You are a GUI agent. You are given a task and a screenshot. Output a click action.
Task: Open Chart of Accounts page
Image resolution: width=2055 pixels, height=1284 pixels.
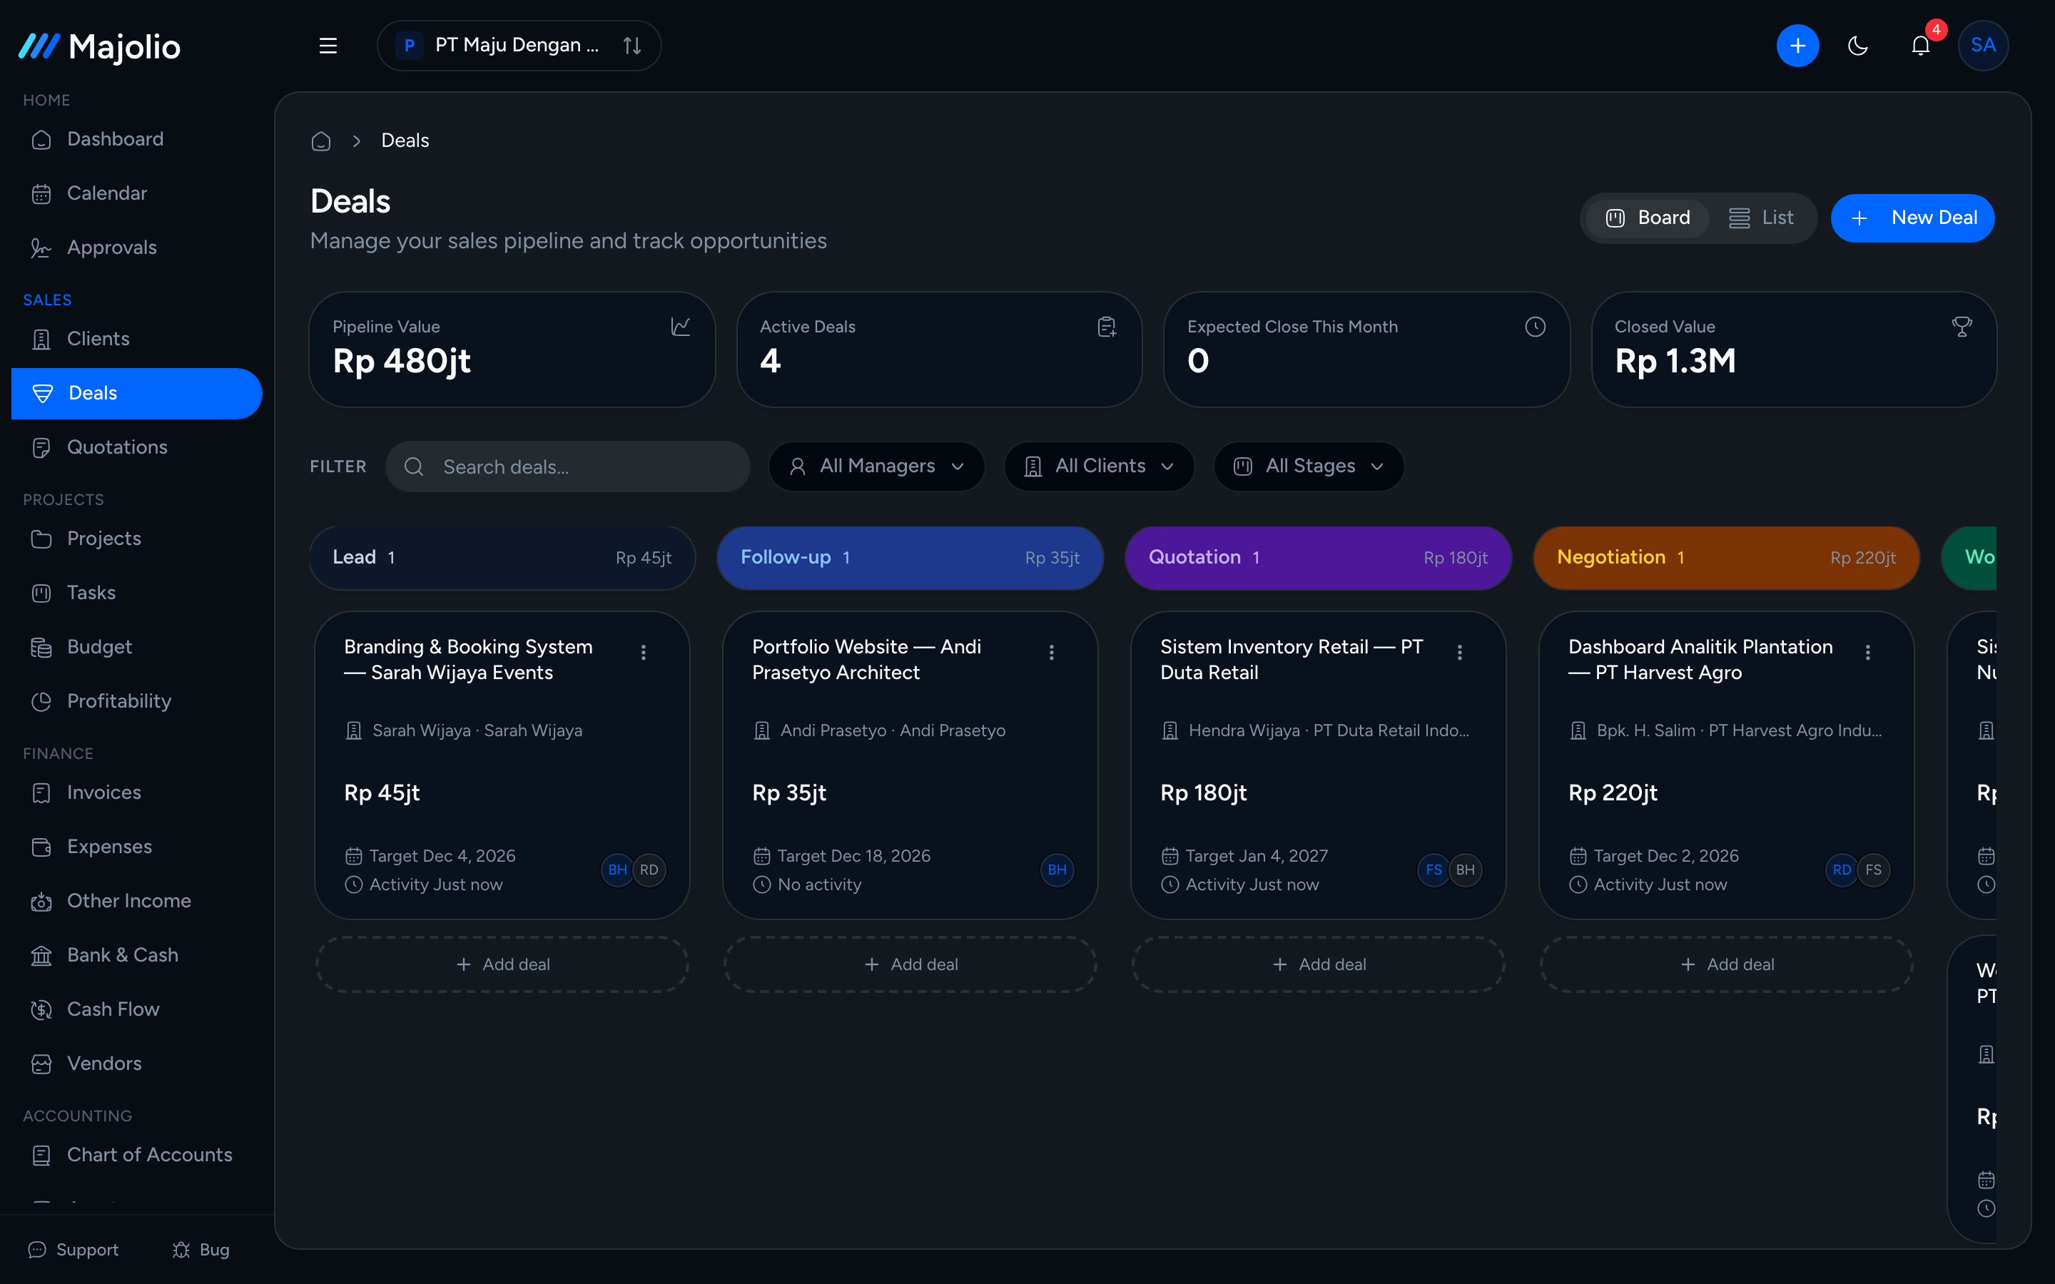(x=137, y=1155)
